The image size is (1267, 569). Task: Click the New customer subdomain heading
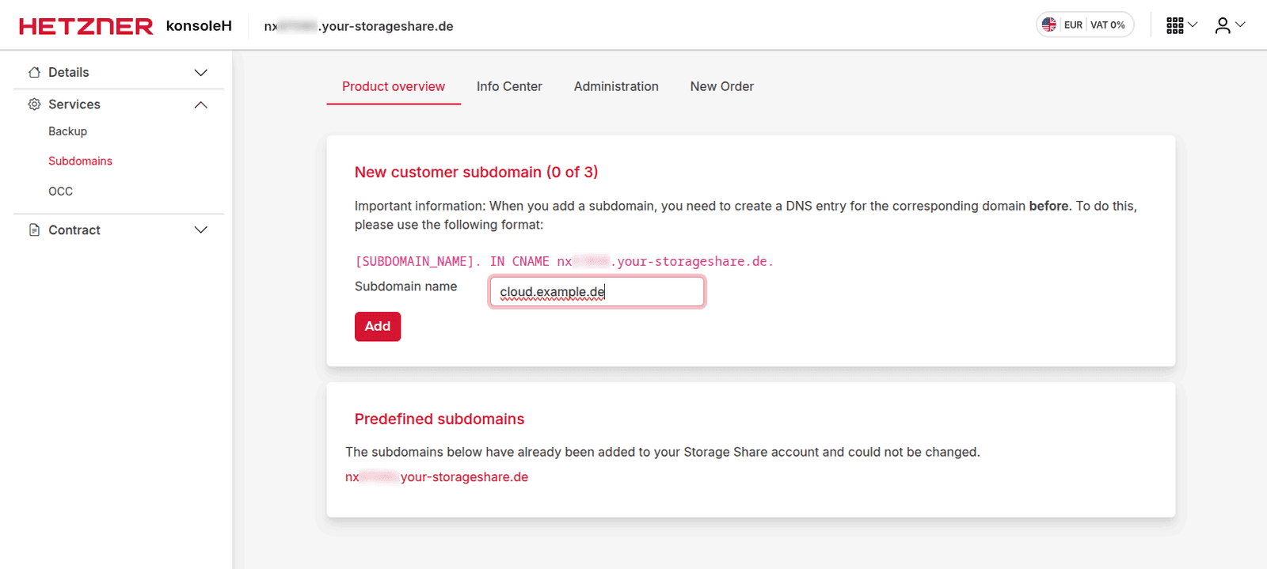[477, 172]
